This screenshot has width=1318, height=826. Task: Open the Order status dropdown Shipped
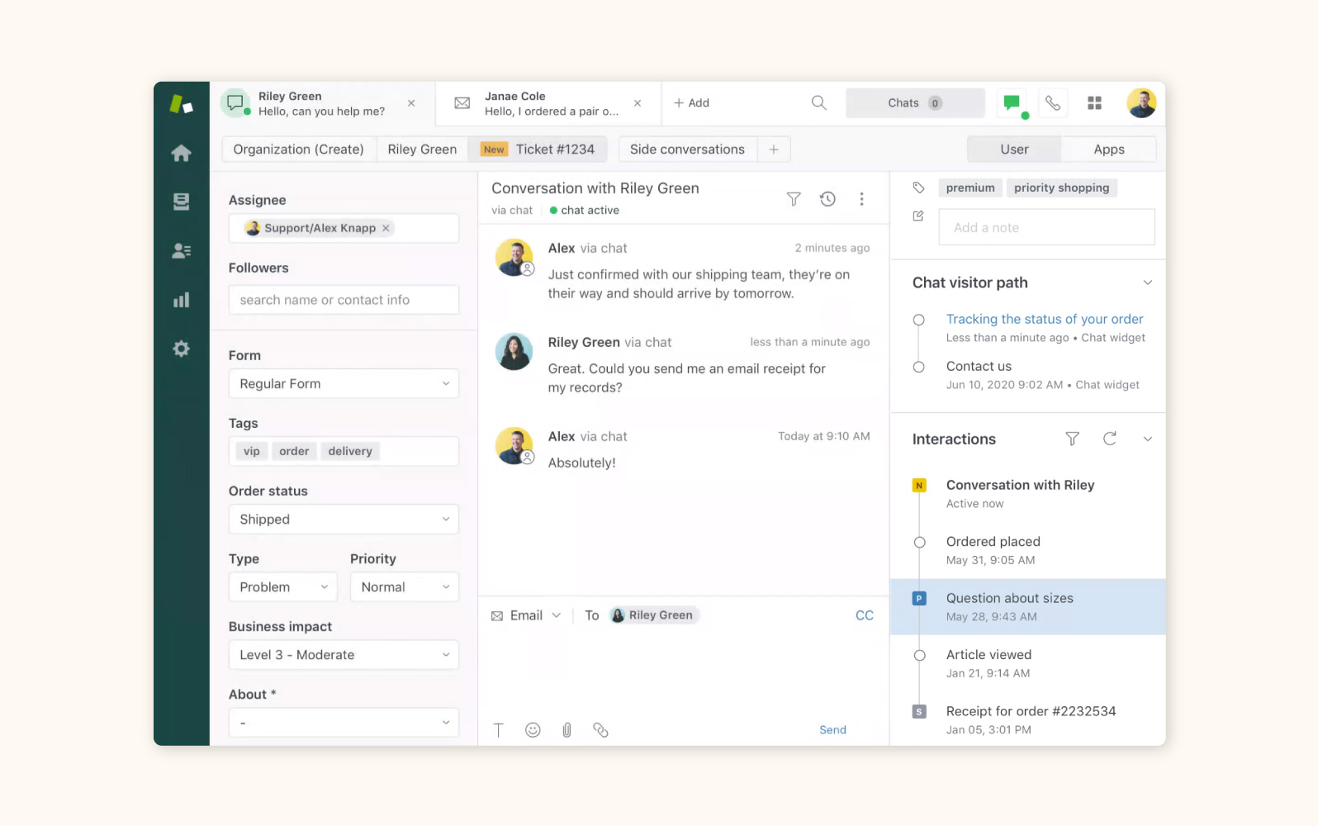coord(344,519)
